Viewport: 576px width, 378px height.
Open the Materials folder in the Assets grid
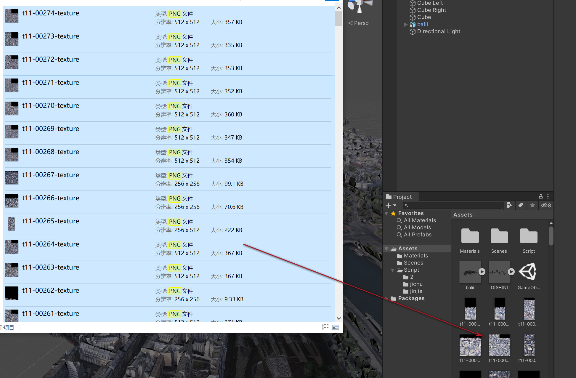tap(470, 236)
